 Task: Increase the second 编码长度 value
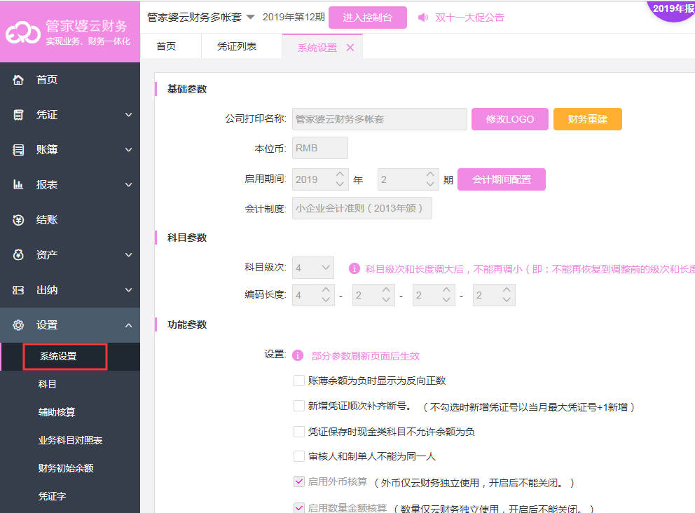pos(386,290)
